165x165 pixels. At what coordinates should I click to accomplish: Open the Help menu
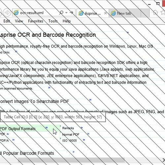[x=67, y=21]
